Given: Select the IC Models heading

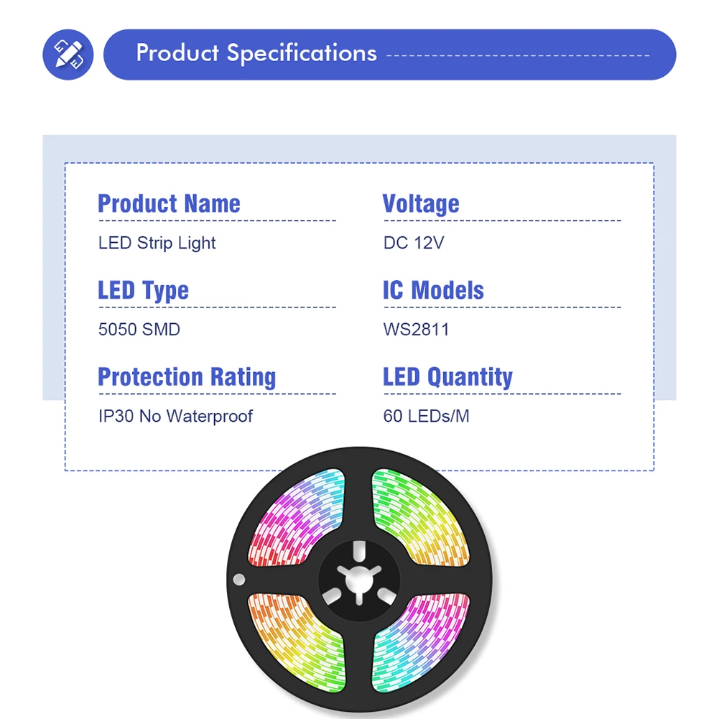Looking at the screenshot, I should [433, 290].
